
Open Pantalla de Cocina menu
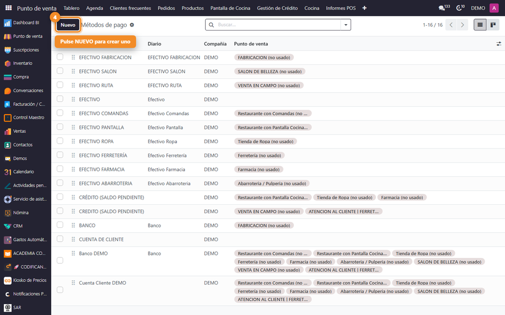(230, 8)
